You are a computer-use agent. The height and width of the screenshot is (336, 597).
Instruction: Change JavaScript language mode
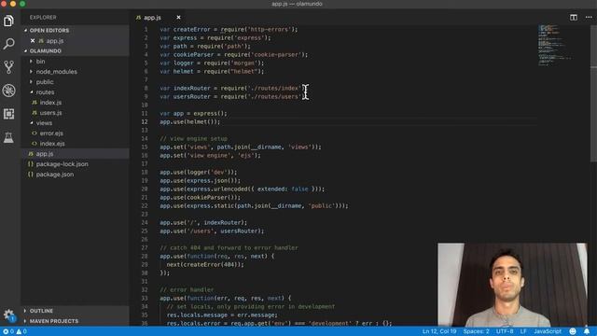coord(548,331)
